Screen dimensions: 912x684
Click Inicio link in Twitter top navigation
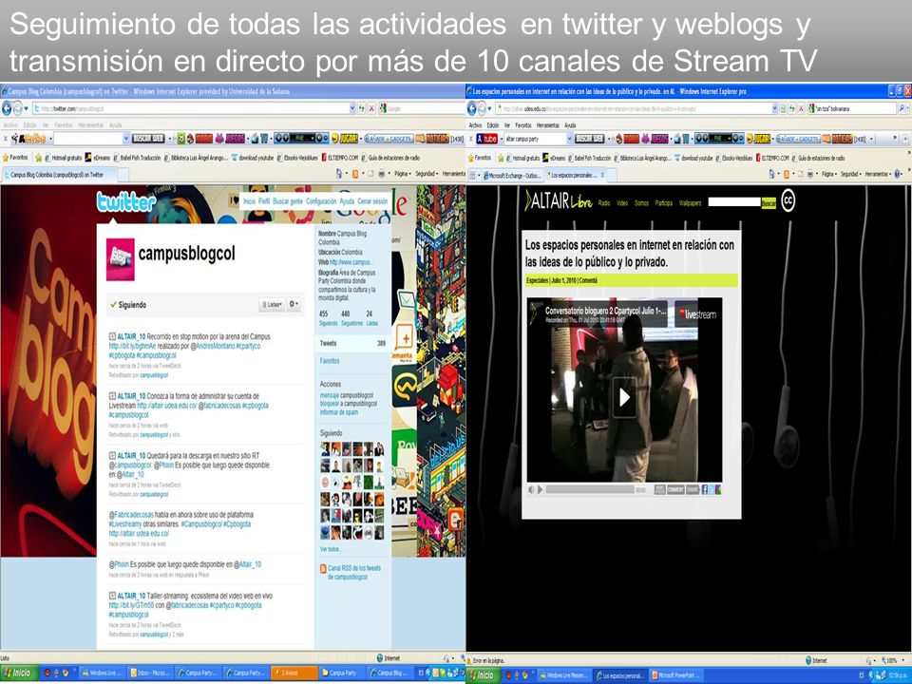[249, 201]
